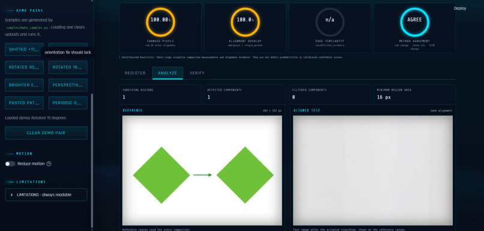The width and height of the screenshot is (484, 231).
Task: Click the LIMITATIONS section heading
Action: click(31, 182)
